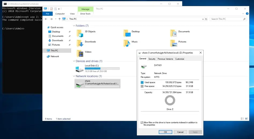Click the Local Disk (C:) usage bar
The height and width of the screenshot is (139, 254).
tap(102, 69)
